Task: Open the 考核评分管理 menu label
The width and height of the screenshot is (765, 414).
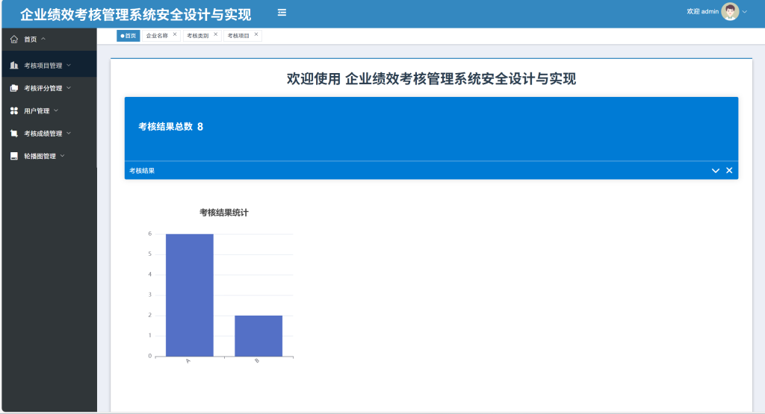Action: (43, 88)
